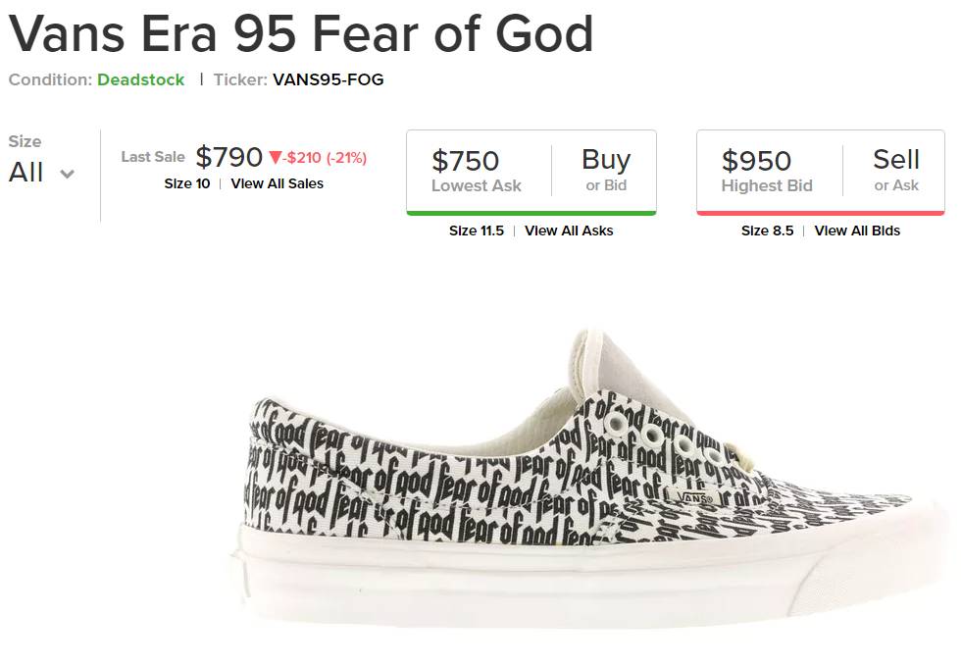The height and width of the screenshot is (667, 961).
Task: Click the Vans Era 95 product title
Action: (301, 33)
